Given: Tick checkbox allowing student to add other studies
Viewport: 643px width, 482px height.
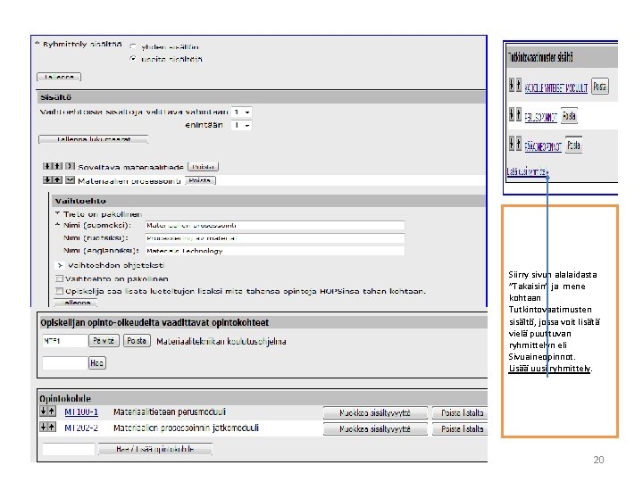Looking at the screenshot, I should [60, 291].
